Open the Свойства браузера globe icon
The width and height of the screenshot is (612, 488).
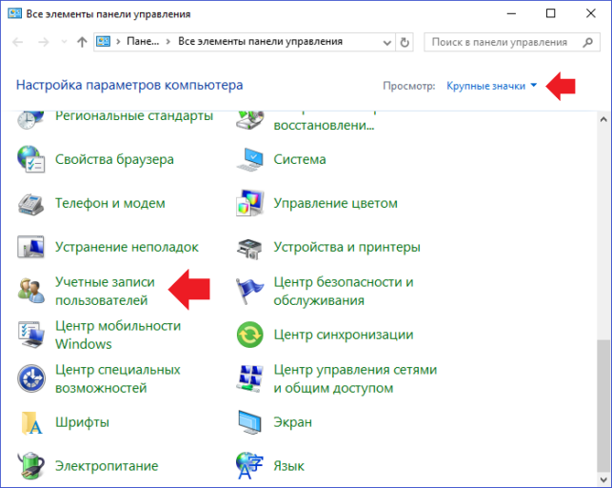tap(30, 159)
